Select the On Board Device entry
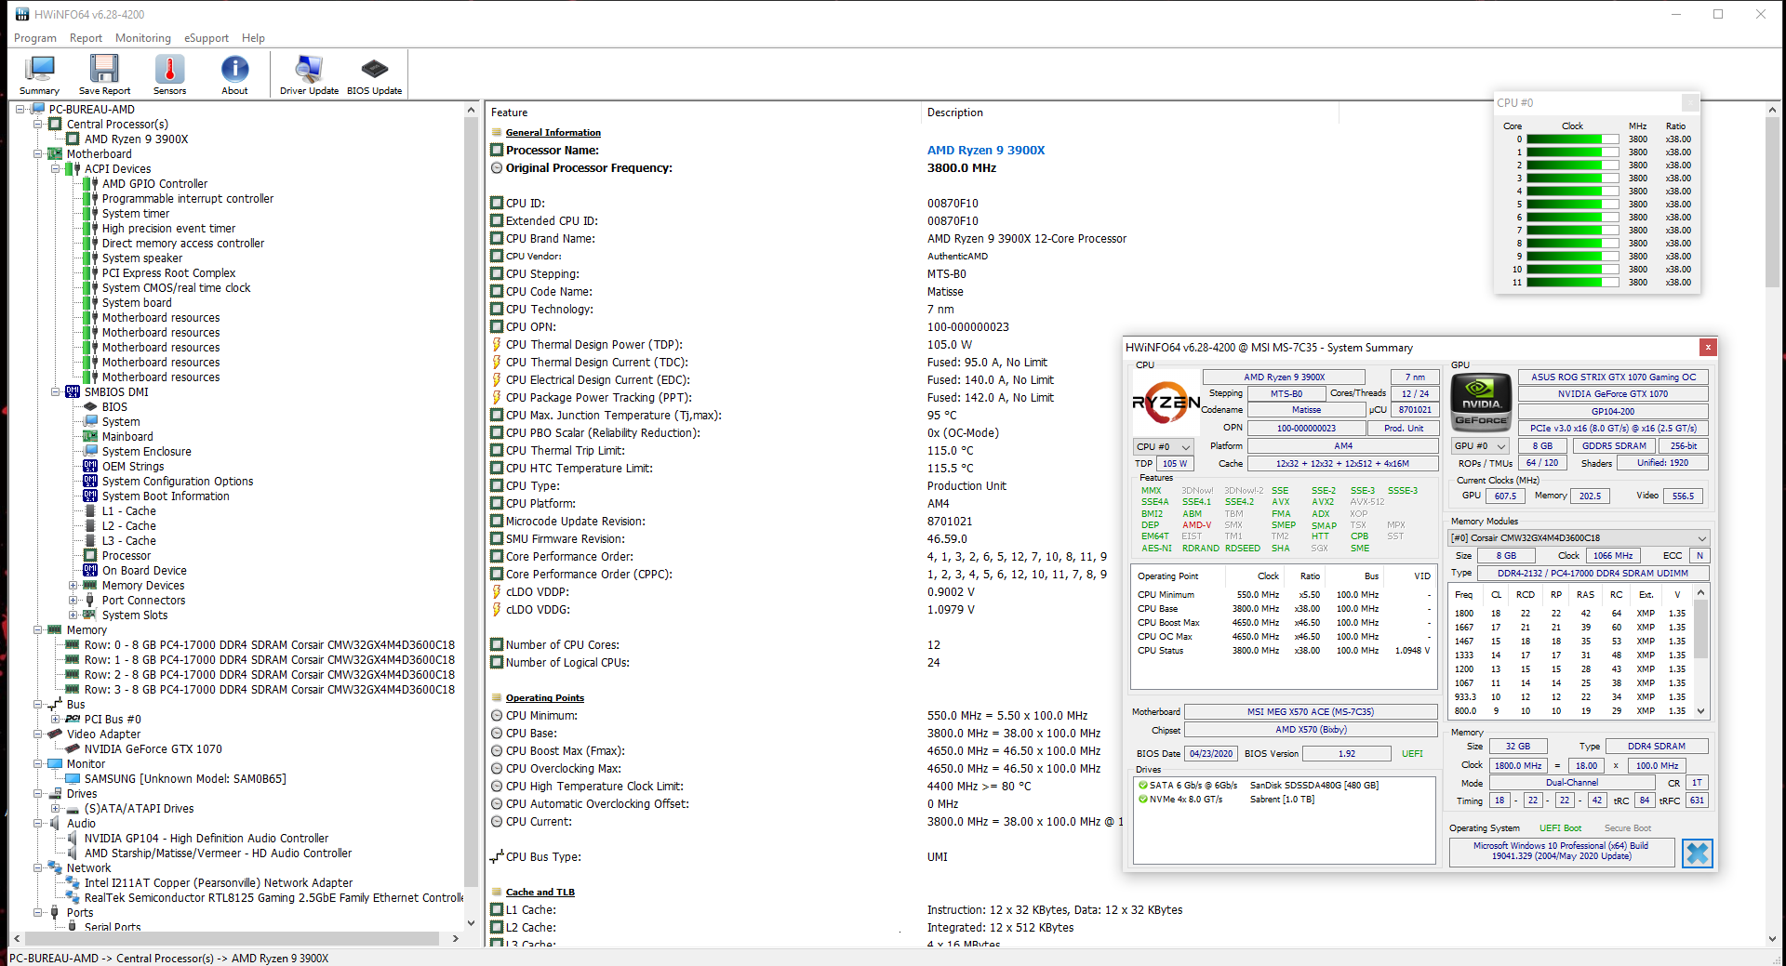The image size is (1786, 966). [x=144, y=571]
